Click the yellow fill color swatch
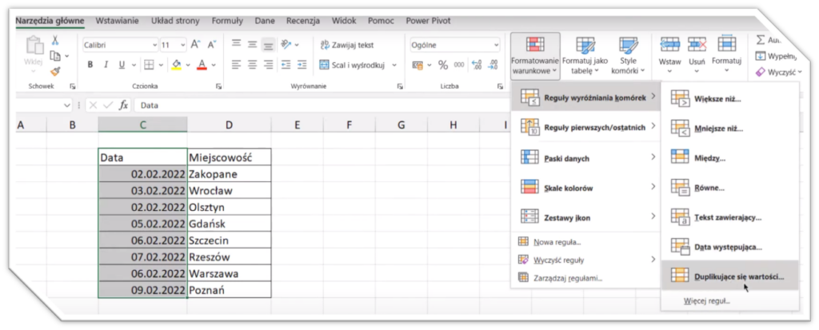The height and width of the screenshot is (330, 819). click(x=177, y=65)
